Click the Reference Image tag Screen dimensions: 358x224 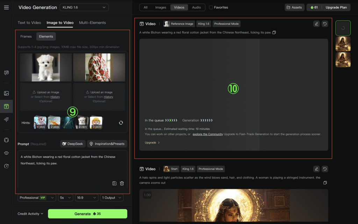click(179, 24)
